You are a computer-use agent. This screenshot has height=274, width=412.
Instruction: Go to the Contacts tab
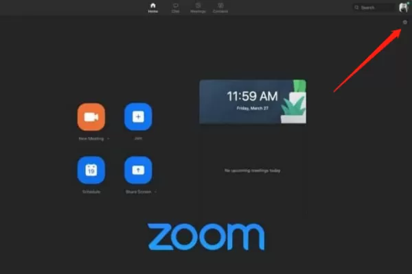coord(220,8)
